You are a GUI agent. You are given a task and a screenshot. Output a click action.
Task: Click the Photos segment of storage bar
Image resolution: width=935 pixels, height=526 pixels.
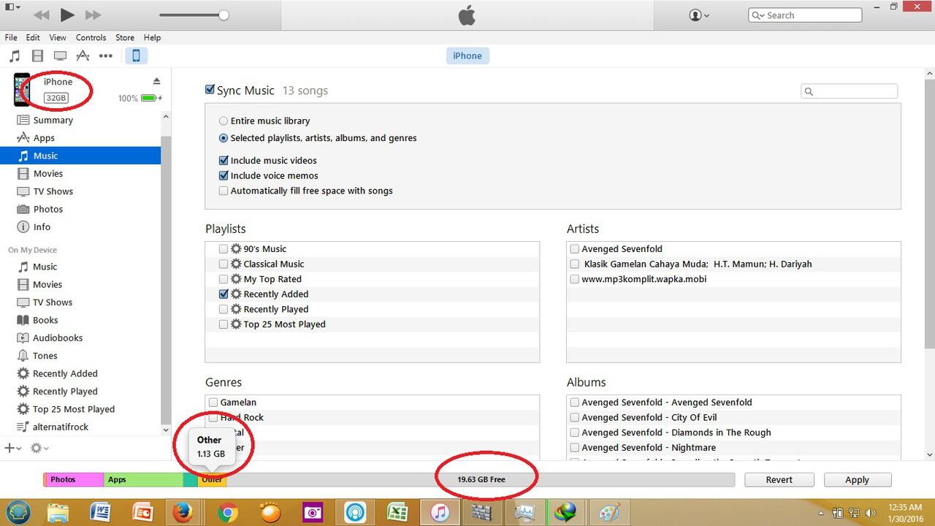click(x=73, y=479)
